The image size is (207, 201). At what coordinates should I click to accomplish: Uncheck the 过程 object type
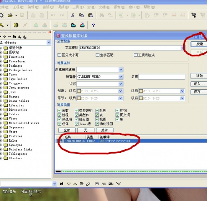tap(59, 115)
